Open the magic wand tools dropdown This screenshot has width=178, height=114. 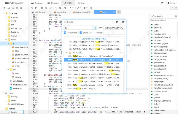point(79,8)
